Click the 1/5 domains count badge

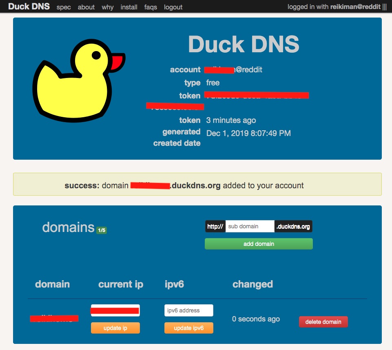[x=102, y=230]
